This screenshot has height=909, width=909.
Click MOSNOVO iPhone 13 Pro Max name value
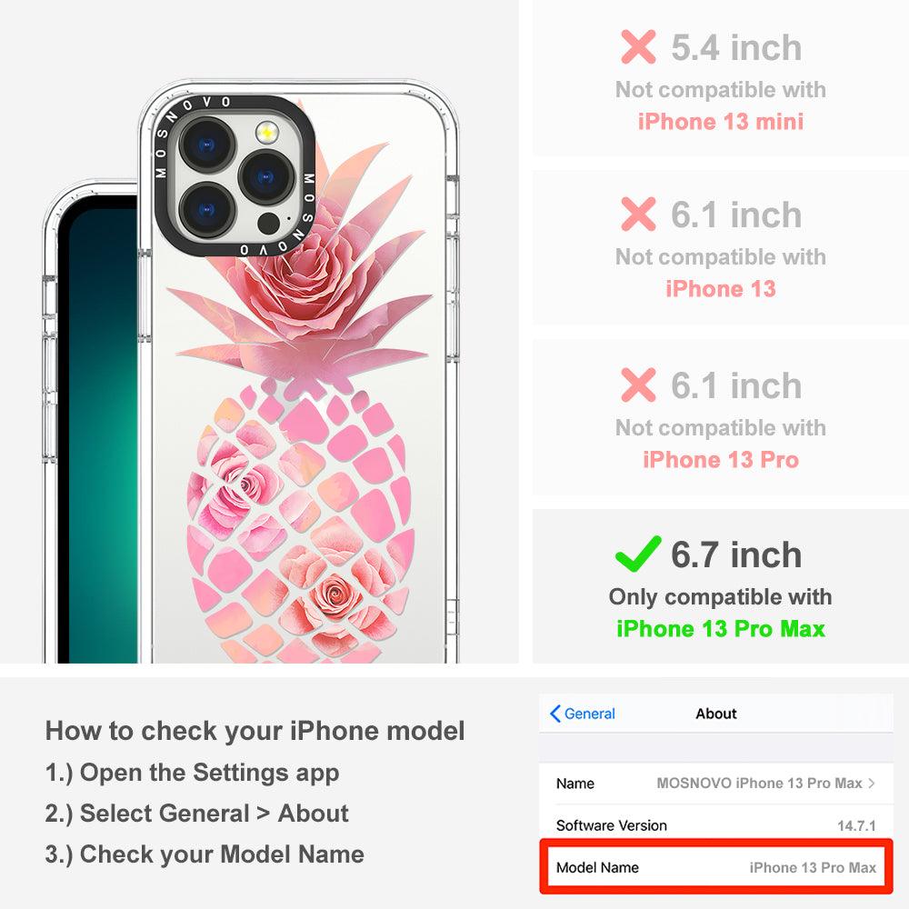pos(759,784)
